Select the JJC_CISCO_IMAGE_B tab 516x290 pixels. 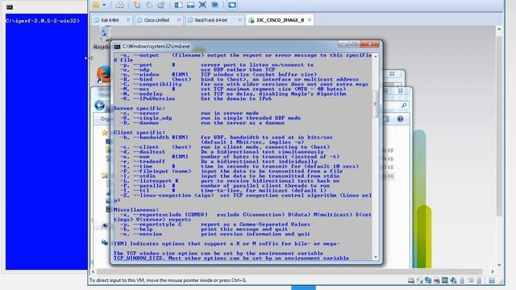pyautogui.click(x=280, y=20)
